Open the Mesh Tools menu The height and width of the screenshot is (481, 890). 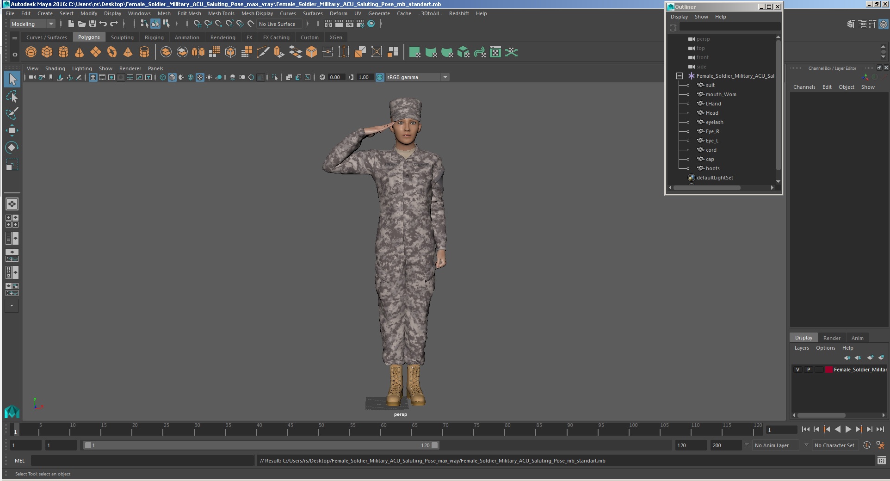[221, 13]
